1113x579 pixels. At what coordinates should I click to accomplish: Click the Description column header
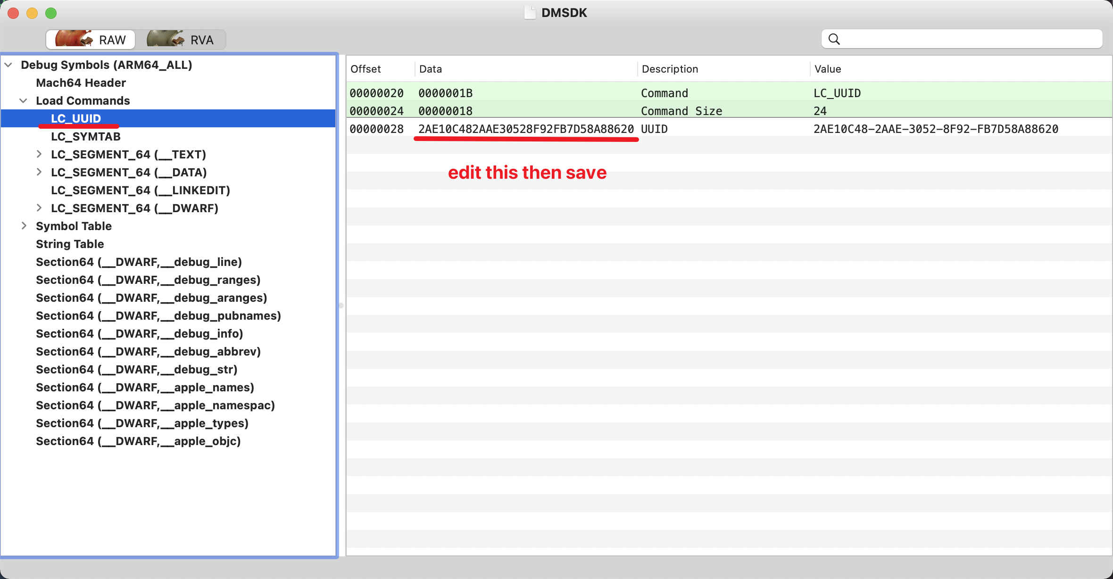point(670,69)
